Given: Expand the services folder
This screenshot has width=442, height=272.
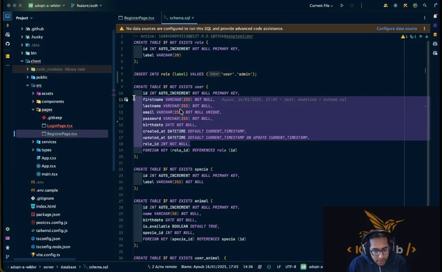Looking at the screenshot, I should (x=33, y=142).
